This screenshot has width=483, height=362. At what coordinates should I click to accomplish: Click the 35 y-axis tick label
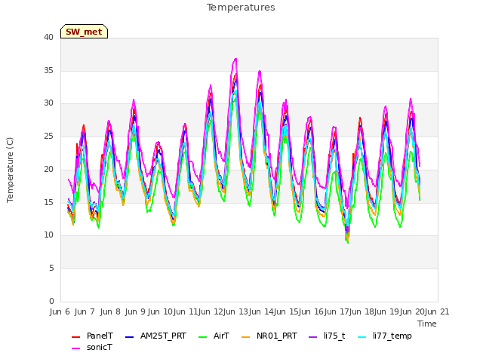pyautogui.click(x=48, y=70)
